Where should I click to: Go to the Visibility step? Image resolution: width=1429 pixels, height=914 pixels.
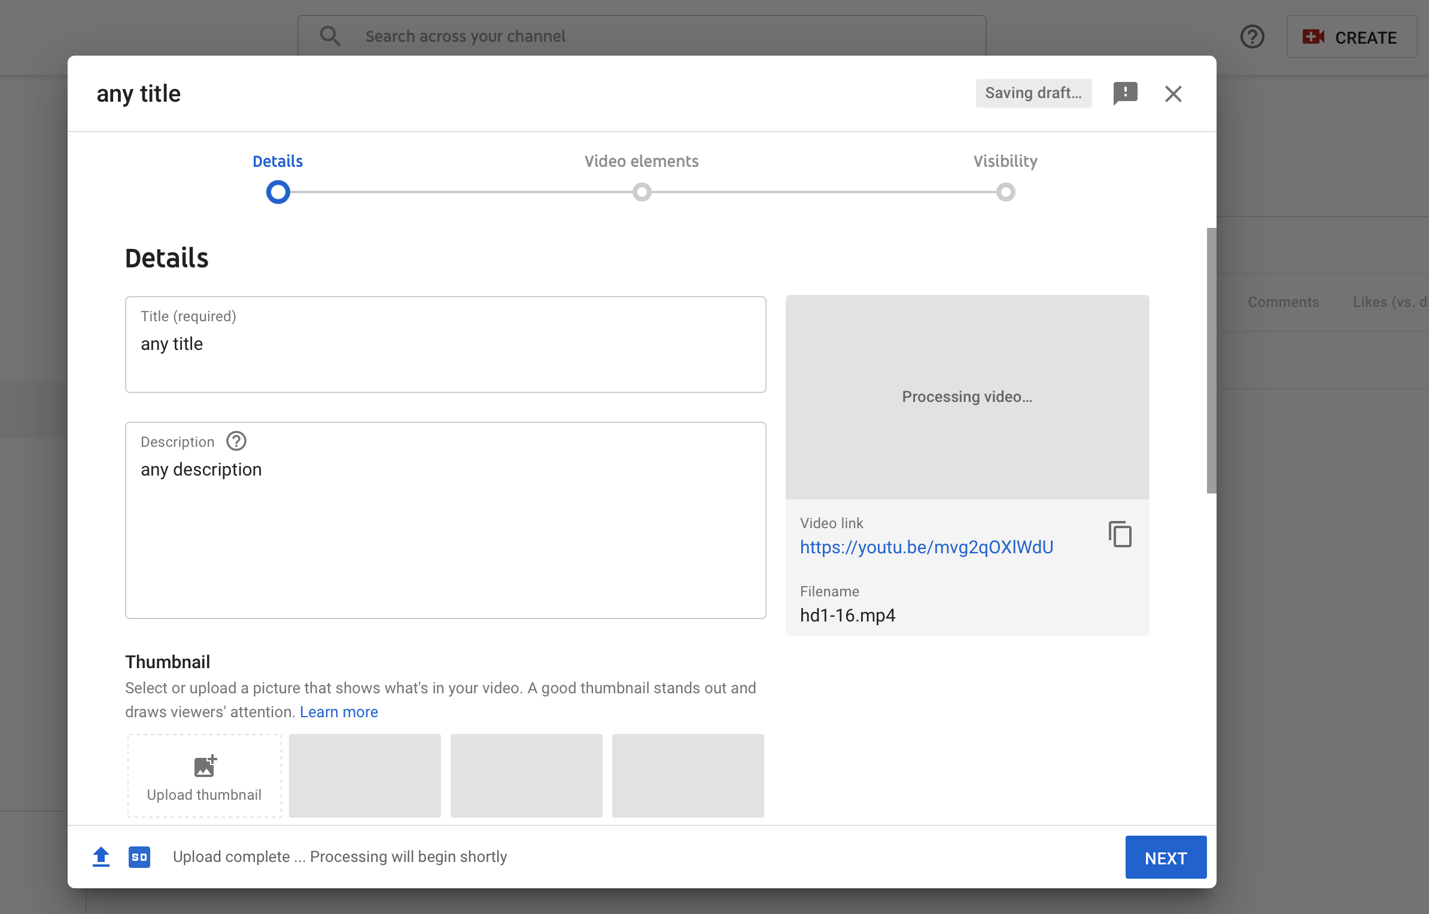pos(1005,162)
